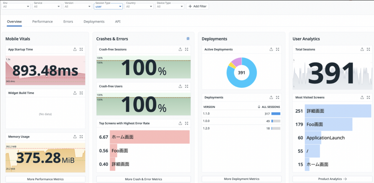Open the Session Type filter dropdown
Viewport: 374px width, 183px height.
pyautogui.click(x=108, y=6)
